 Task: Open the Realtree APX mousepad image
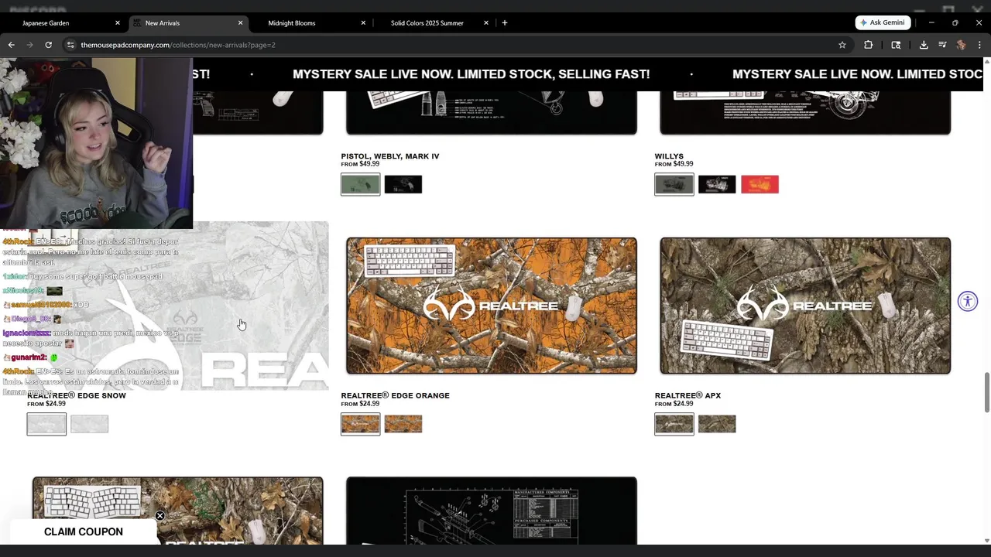tap(805, 306)
